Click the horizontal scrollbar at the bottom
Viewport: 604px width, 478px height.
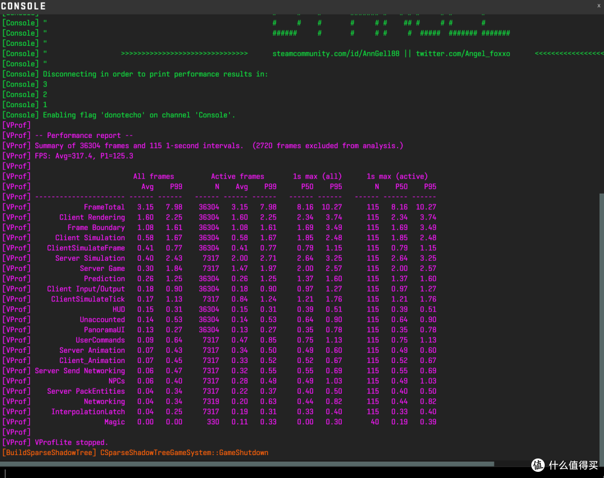click(247, 464)
